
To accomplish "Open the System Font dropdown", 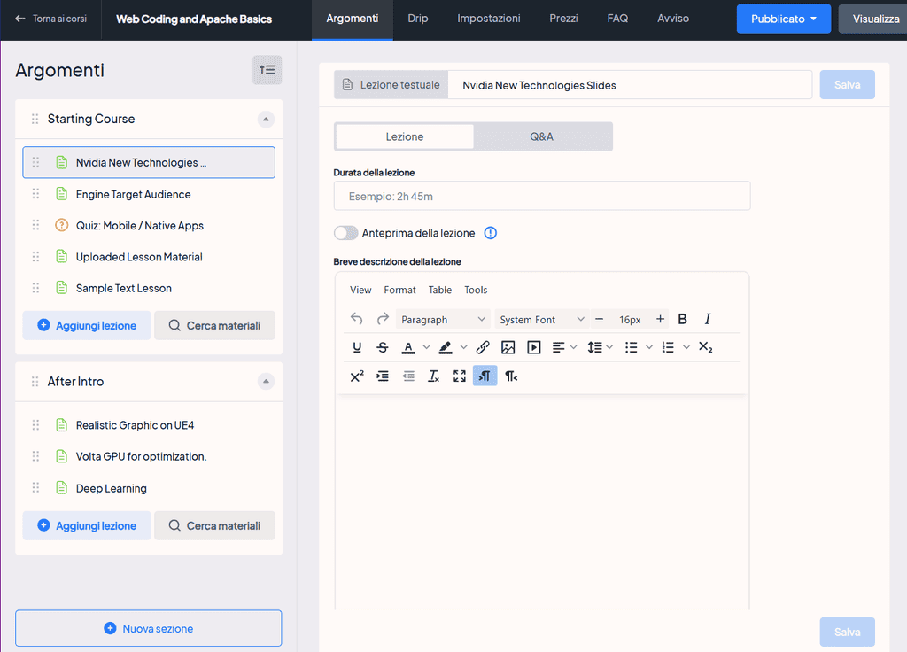I will (x=542, y=319).
